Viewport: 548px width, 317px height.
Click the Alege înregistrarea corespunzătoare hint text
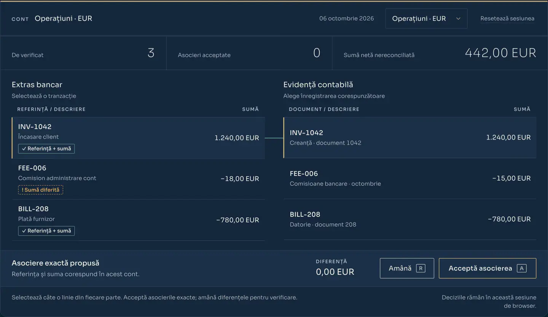click(334, 96)
